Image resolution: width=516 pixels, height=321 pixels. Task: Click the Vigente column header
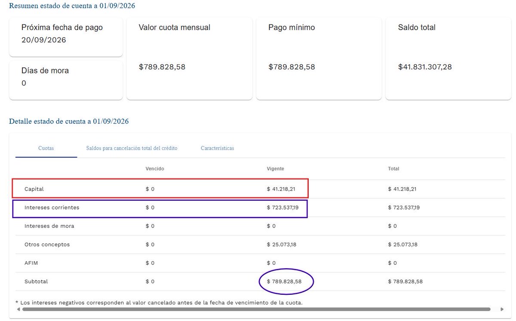click(275, 169)
